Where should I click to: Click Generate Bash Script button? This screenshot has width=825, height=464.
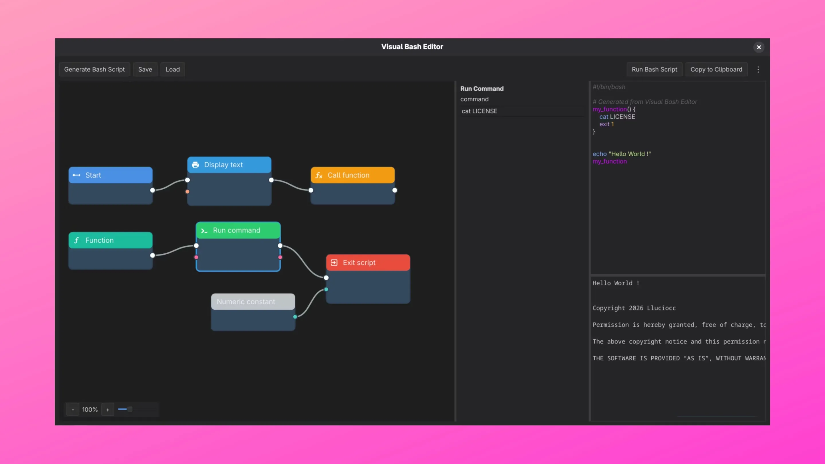[x=94, y=70]
